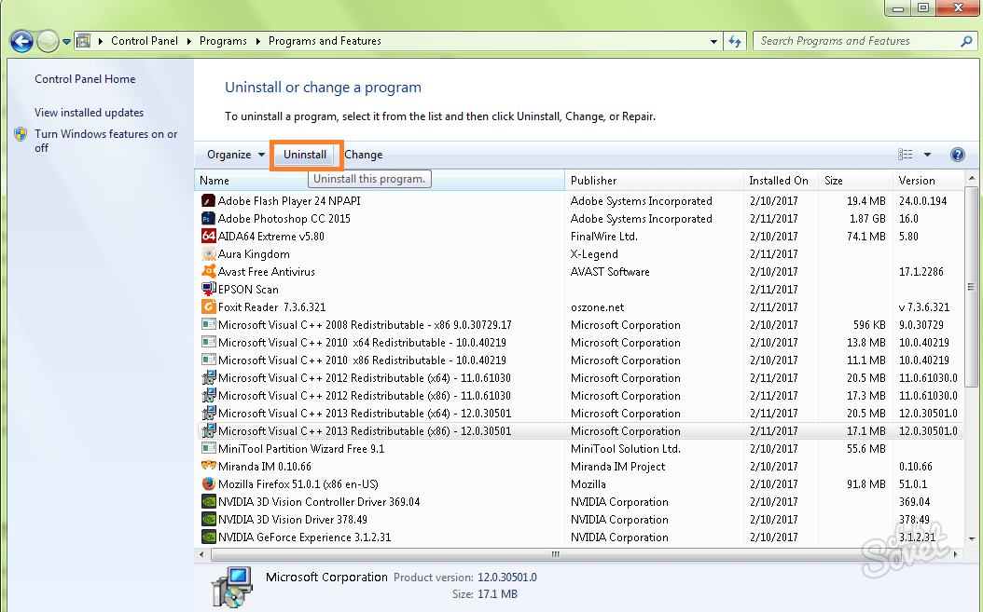This screenshot has height=612, width=983.
Task: Select Visual C++ 2010 x64 Redistributable icon
Action: coord(208,342)
